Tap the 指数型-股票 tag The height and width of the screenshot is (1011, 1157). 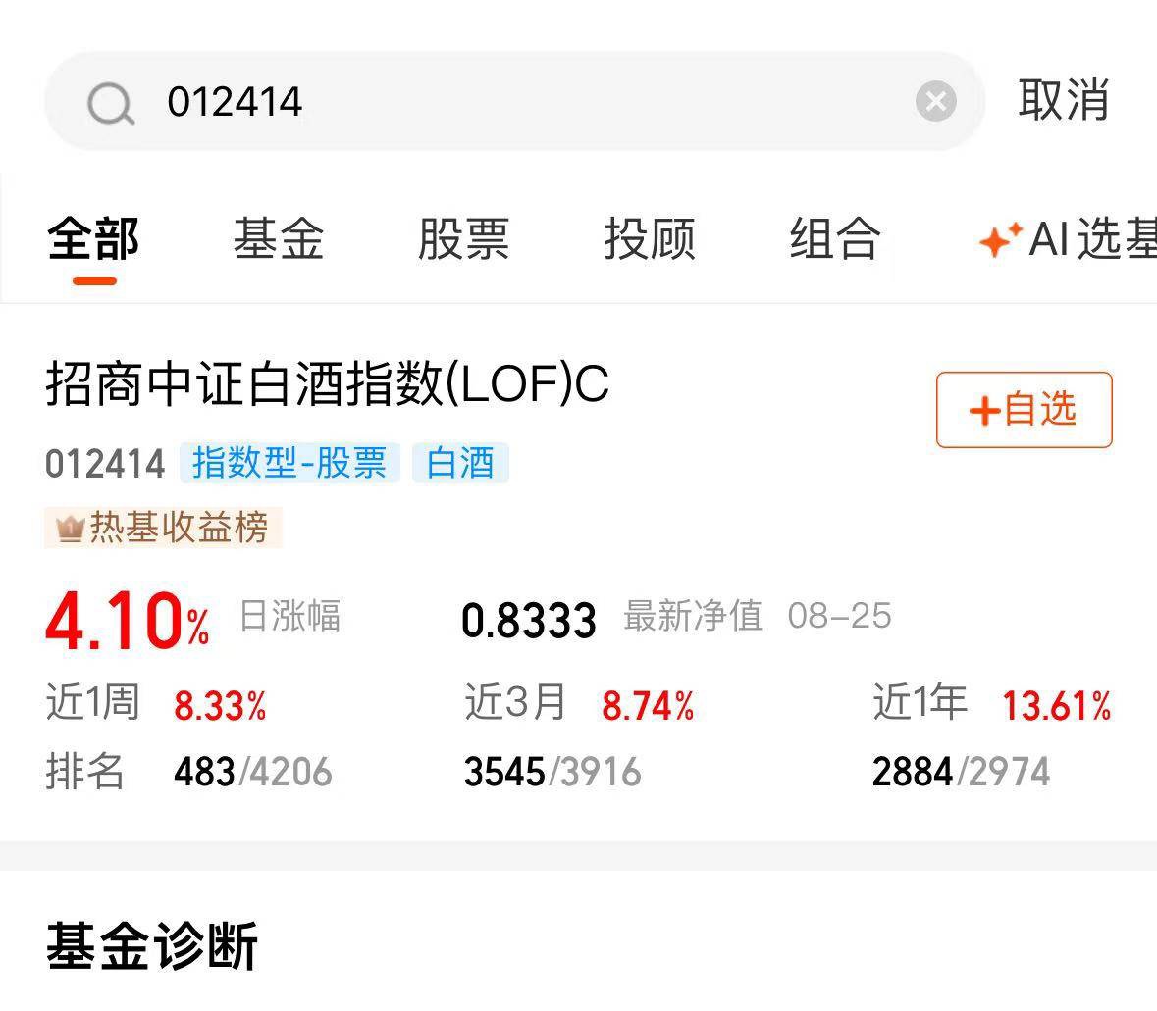pos(289,463)
